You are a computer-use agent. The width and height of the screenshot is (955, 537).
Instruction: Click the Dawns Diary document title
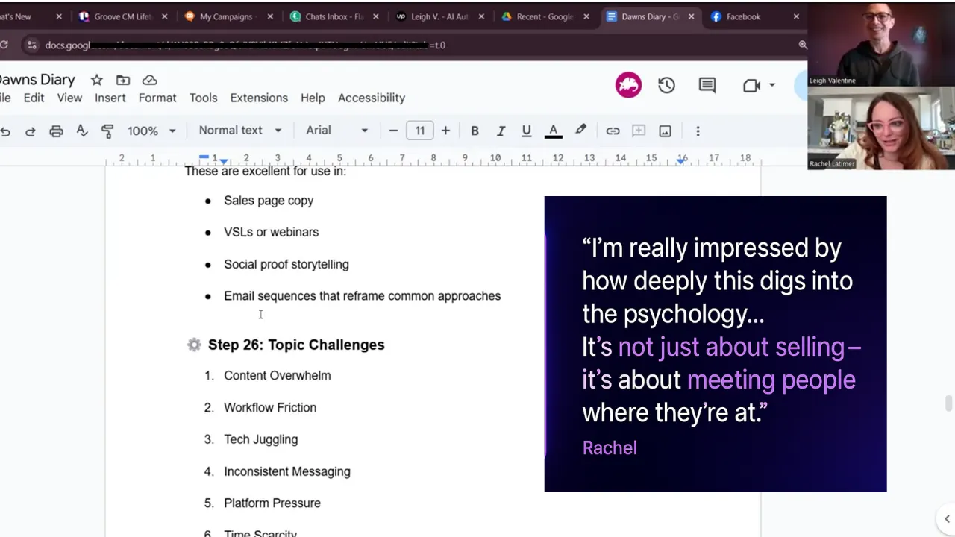[37, 80]
